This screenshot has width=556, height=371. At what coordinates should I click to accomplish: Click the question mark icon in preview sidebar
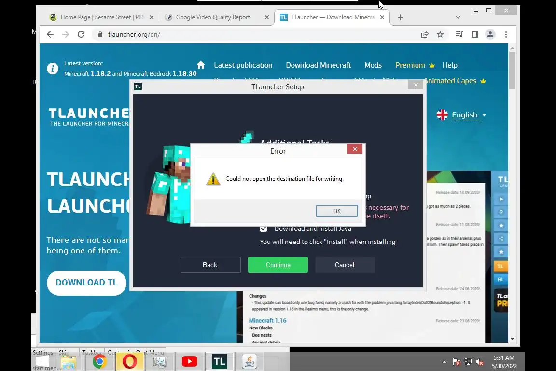coord(501,212)
